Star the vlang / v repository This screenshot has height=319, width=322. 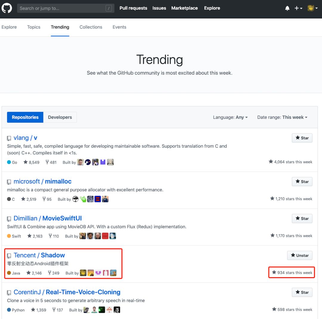pyautogui.click(x=302, y=138)
